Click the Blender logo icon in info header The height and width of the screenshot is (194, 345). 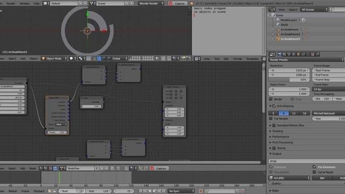(192, 3)
